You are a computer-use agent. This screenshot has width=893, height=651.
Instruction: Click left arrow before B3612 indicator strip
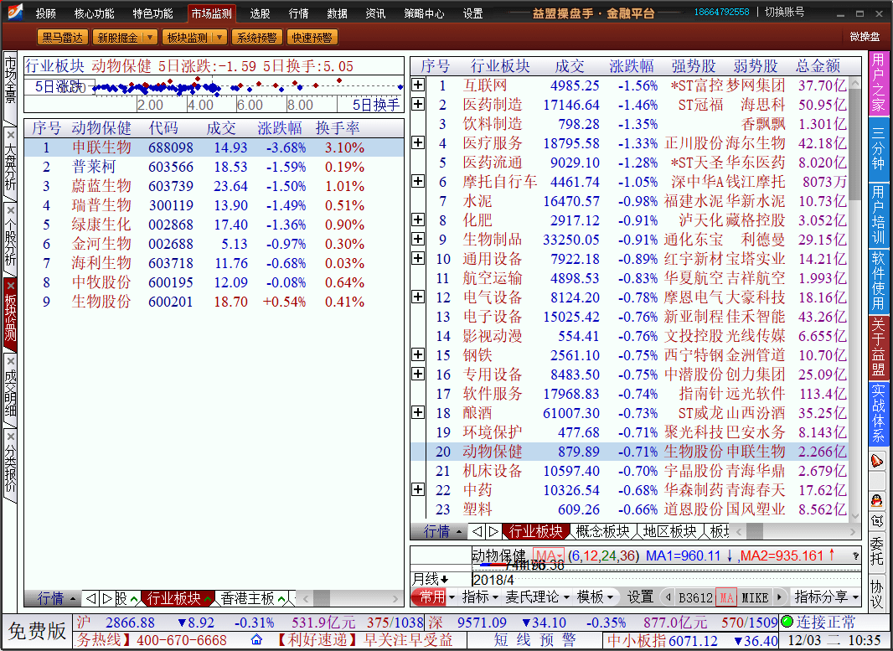tap(668, 597)
